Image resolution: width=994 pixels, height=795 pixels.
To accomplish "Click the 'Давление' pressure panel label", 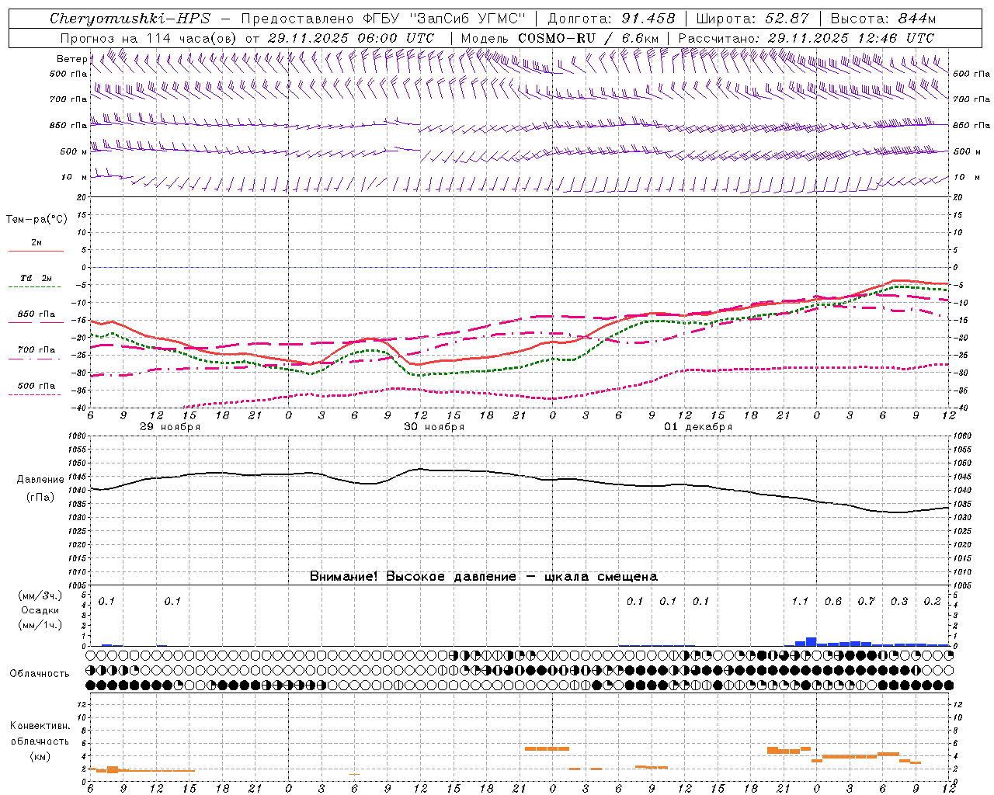I will tap(40, 480).
